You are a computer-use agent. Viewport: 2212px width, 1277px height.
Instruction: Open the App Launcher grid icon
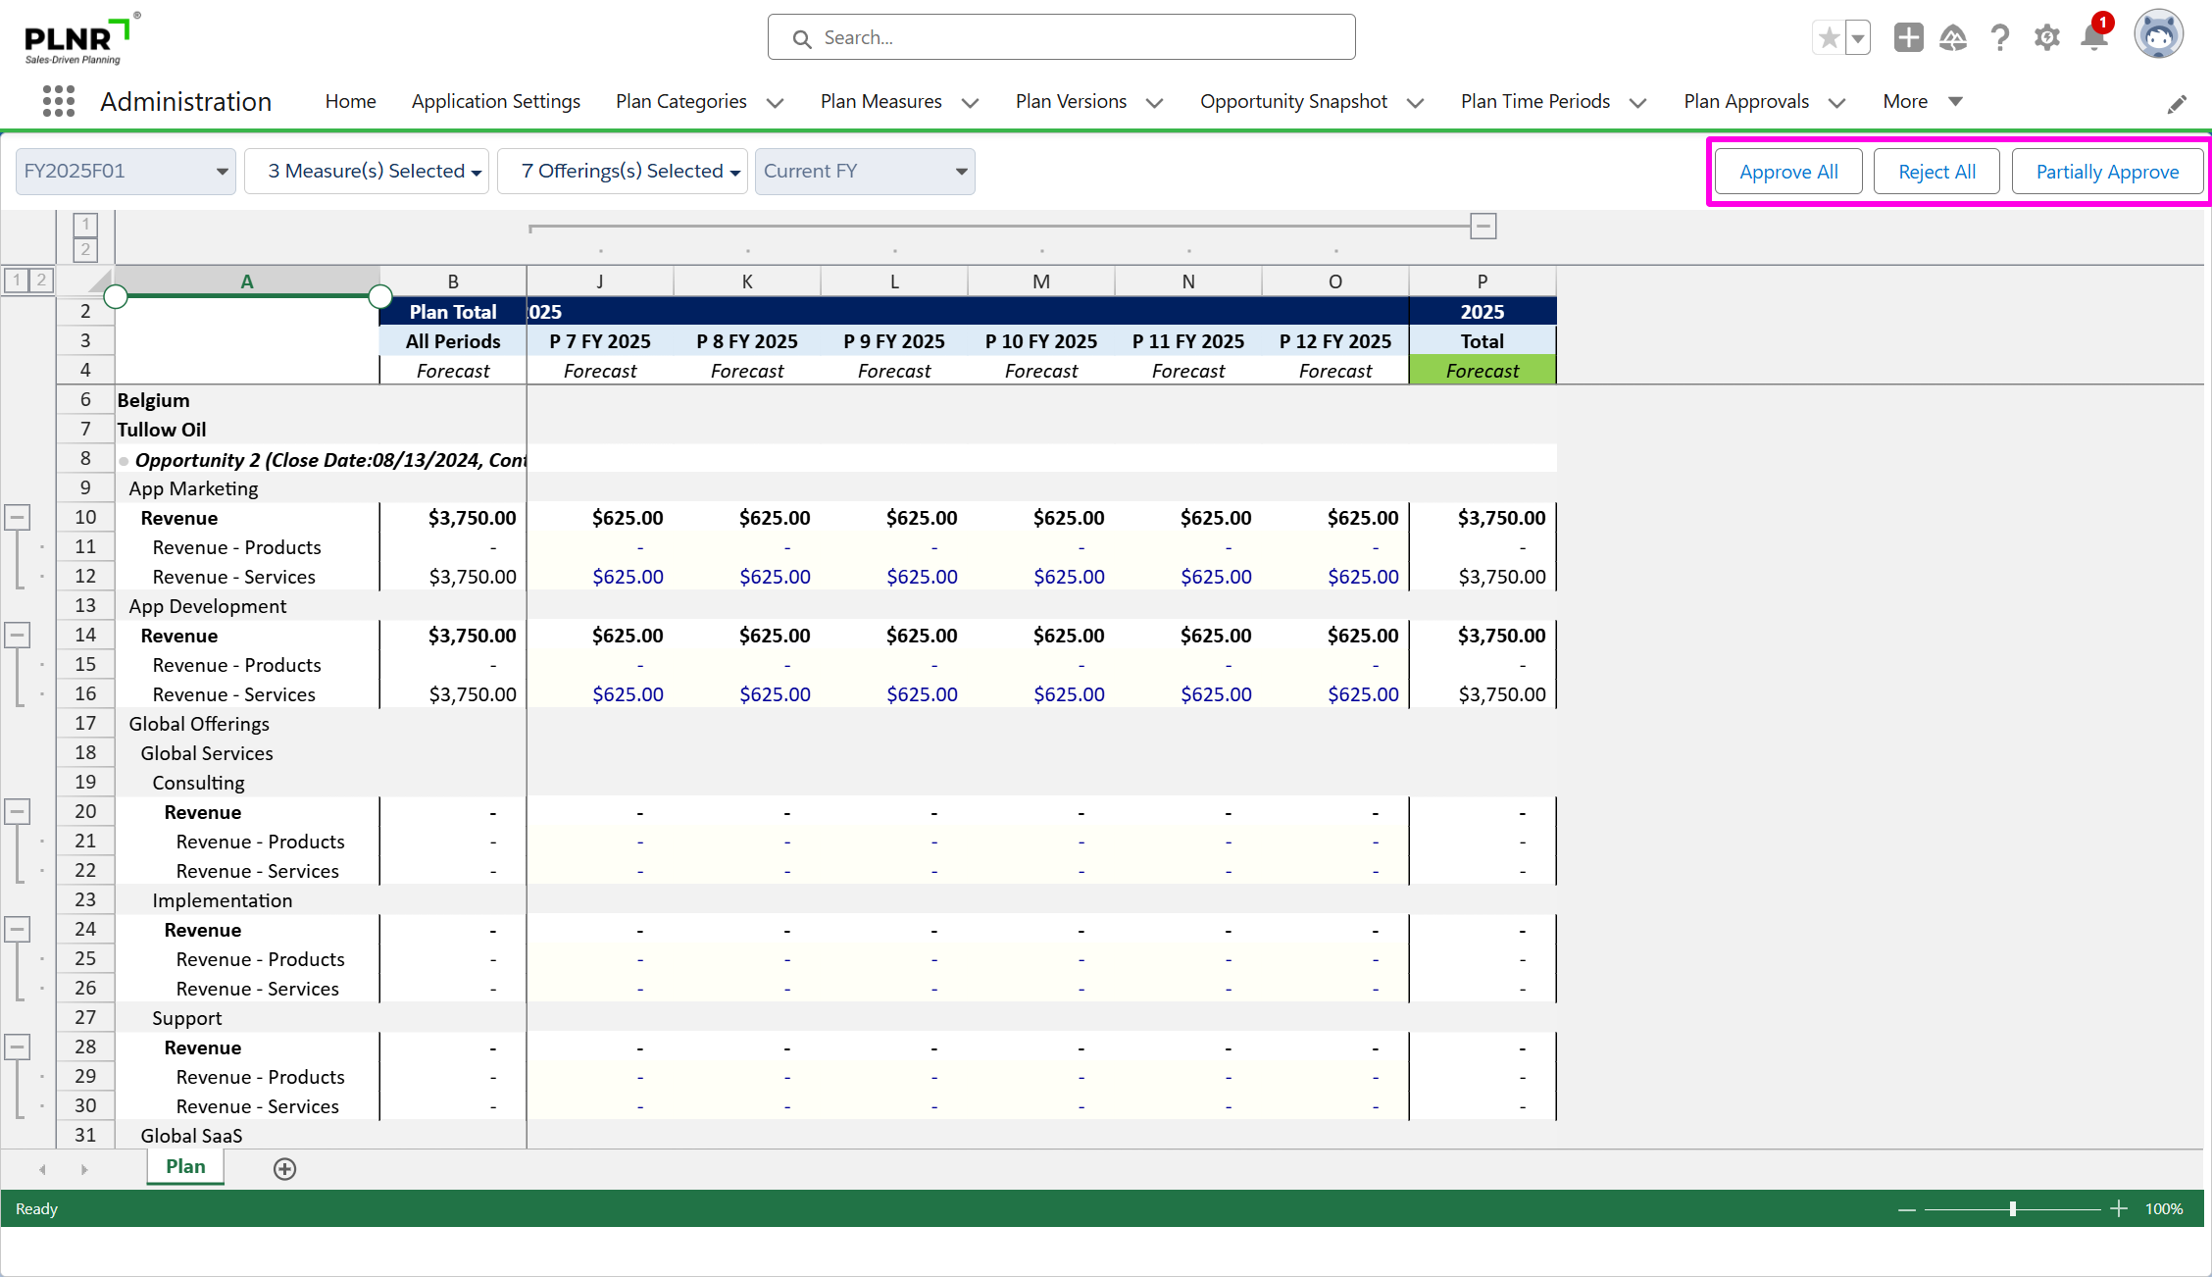click(x=59, y=101)
